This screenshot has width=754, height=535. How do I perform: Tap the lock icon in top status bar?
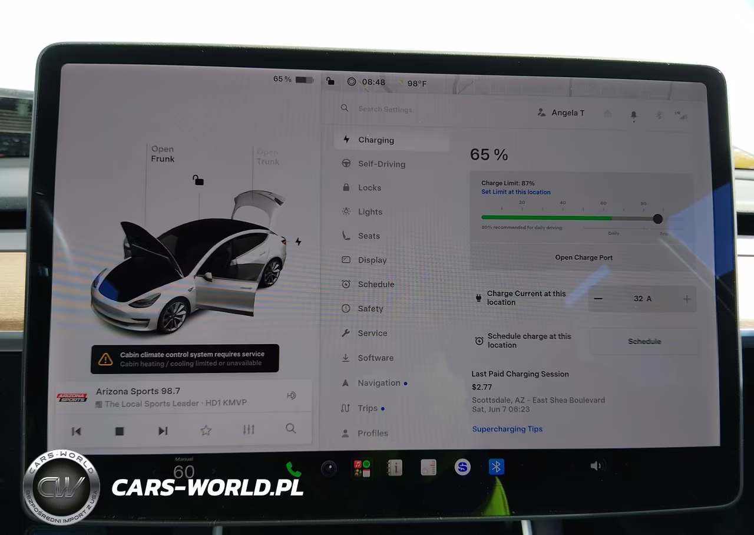point(330,81)
